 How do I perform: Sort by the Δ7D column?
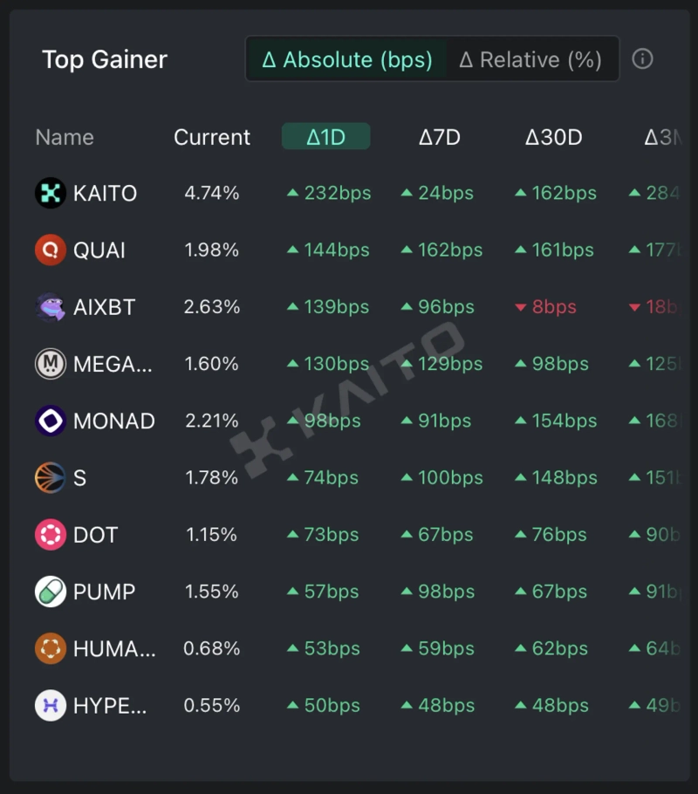pyautogui.click(x=439, y=137)
